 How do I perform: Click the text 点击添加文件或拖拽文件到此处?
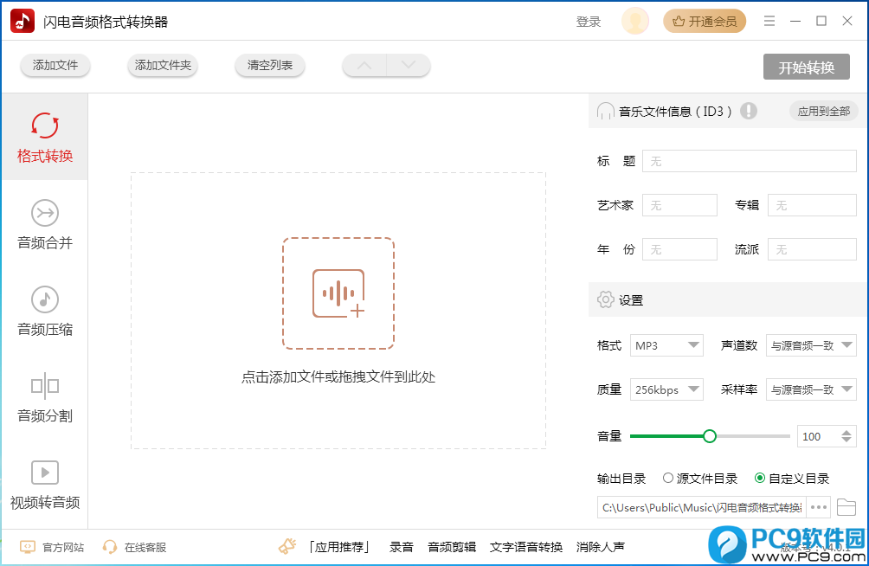coord(338,377)
